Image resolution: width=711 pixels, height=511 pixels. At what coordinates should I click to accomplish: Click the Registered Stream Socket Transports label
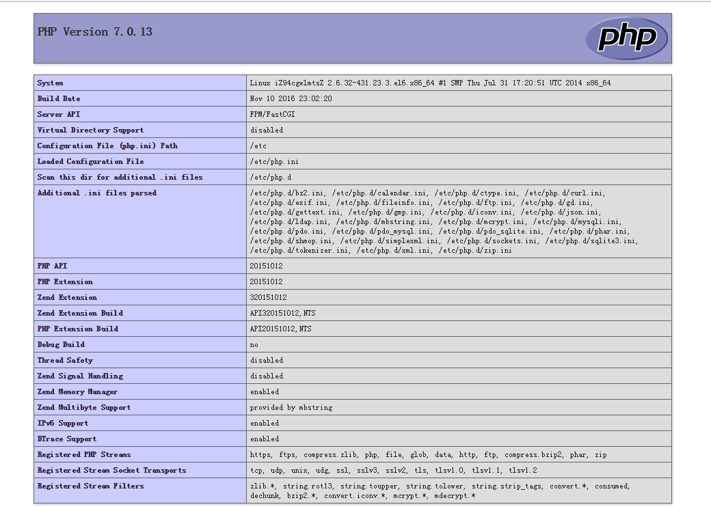coord(111,470)
